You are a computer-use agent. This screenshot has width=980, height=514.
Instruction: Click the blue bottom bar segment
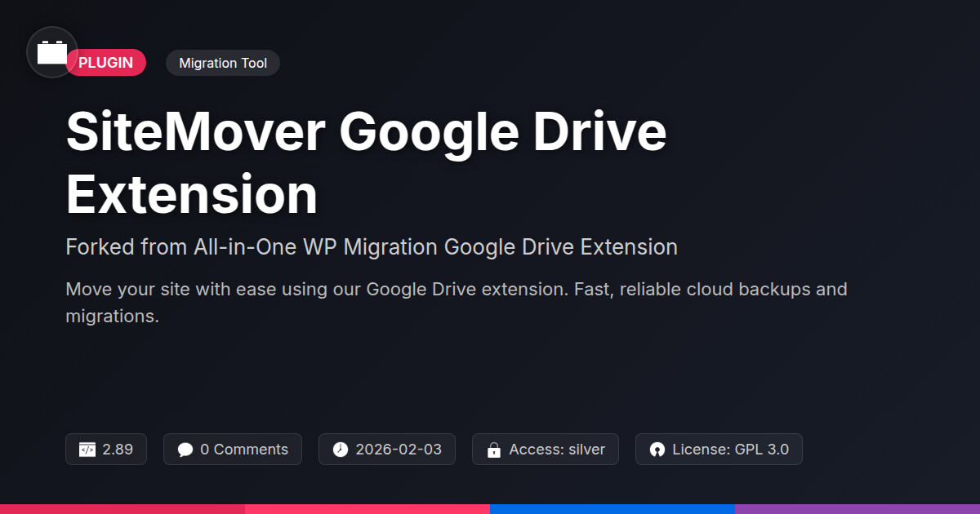(x=612, y=508)
